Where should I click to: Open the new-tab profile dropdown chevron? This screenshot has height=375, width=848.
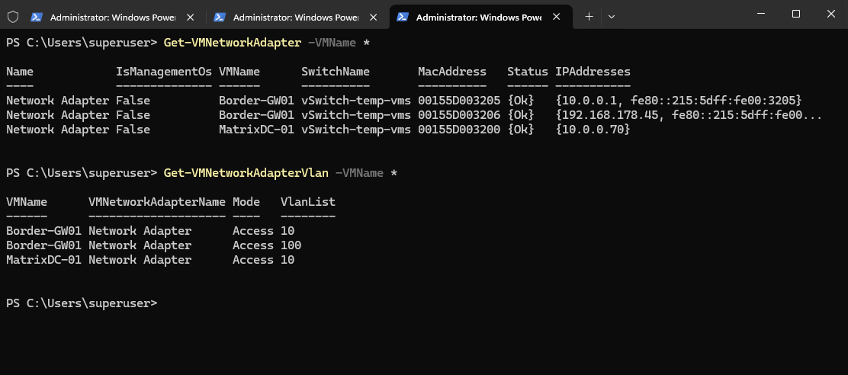click(612, 17)
